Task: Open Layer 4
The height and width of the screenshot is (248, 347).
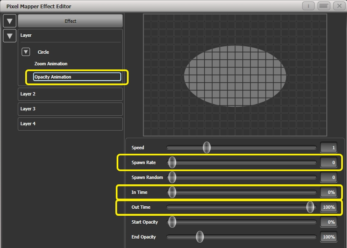Action: tap(70, 124)
